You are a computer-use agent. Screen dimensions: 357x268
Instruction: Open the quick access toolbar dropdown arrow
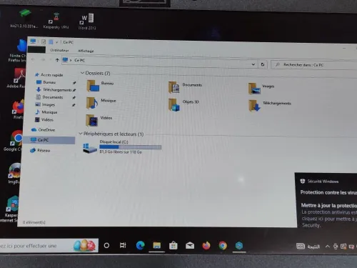pyautogui.click(x=57, y=42)
